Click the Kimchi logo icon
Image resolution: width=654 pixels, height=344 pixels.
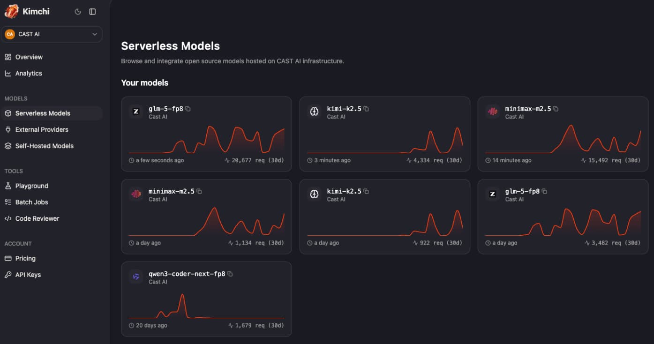[x=11, y=11]
